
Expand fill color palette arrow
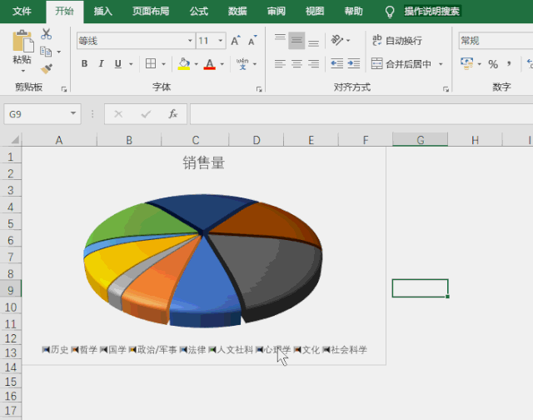pos(197,64)
